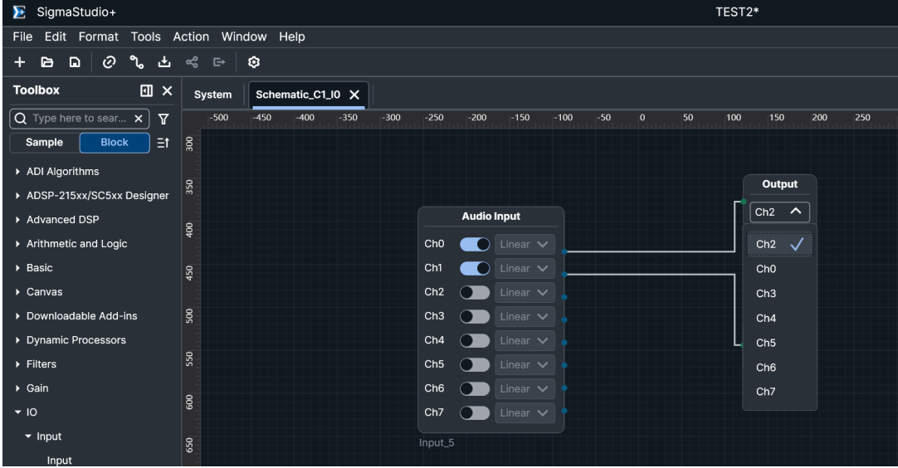Switch Toolbox view to Sample

(x=45, y=143)
